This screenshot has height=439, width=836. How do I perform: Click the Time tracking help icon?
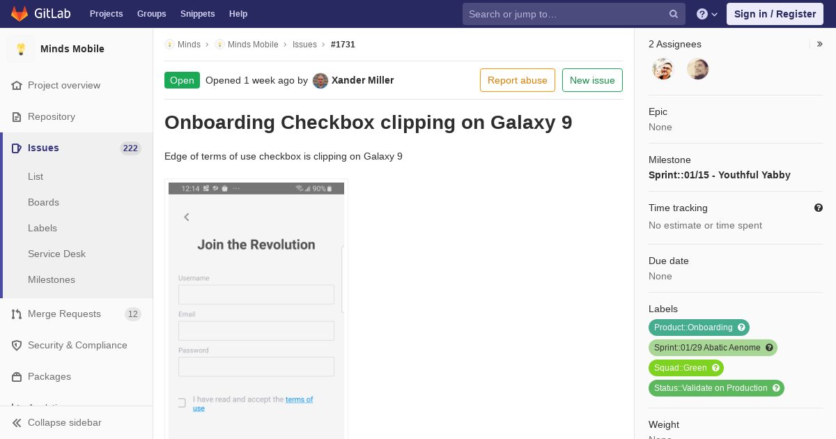pyautogui.click(x=819, y=208)
